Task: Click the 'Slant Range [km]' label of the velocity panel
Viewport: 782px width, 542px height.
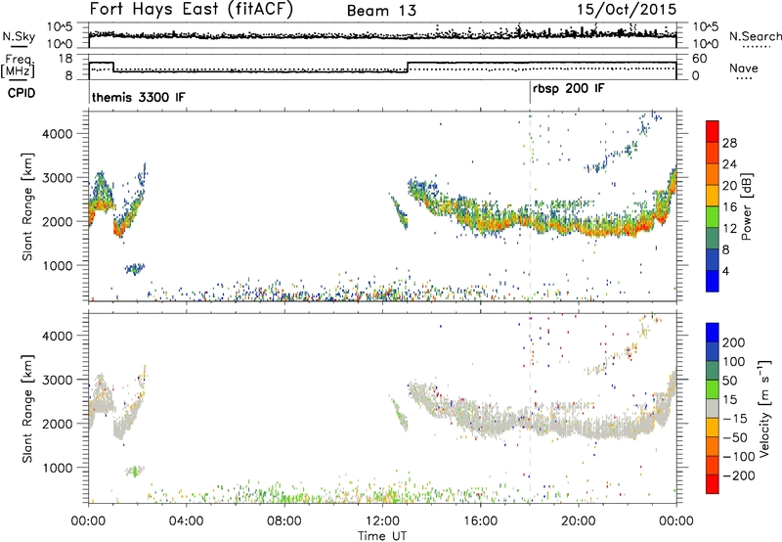Action: tap(27, 409)
